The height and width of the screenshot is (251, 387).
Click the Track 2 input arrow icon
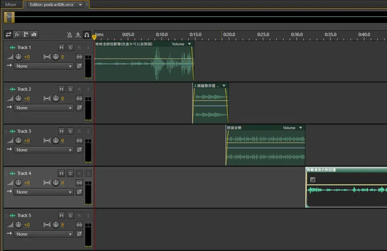9,107
